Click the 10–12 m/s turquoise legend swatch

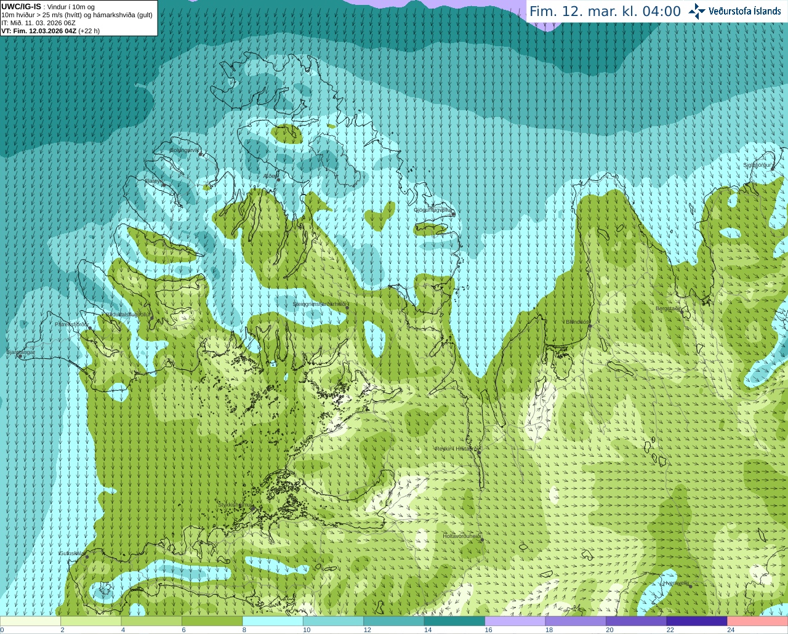tap(334, 621)
